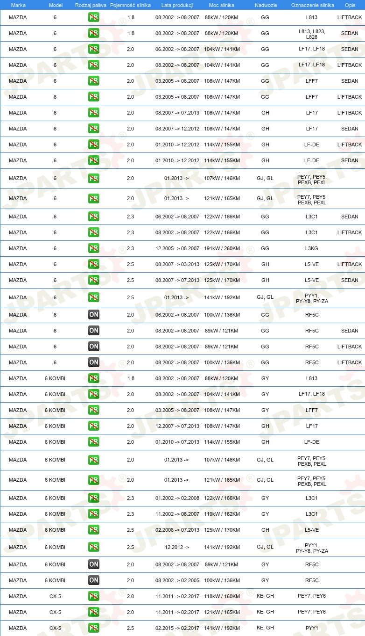This screenshot has width=365, height=636.
Task: Click the PB icon in the LFF7 LIFTBACK row
Action: point(94,97)
